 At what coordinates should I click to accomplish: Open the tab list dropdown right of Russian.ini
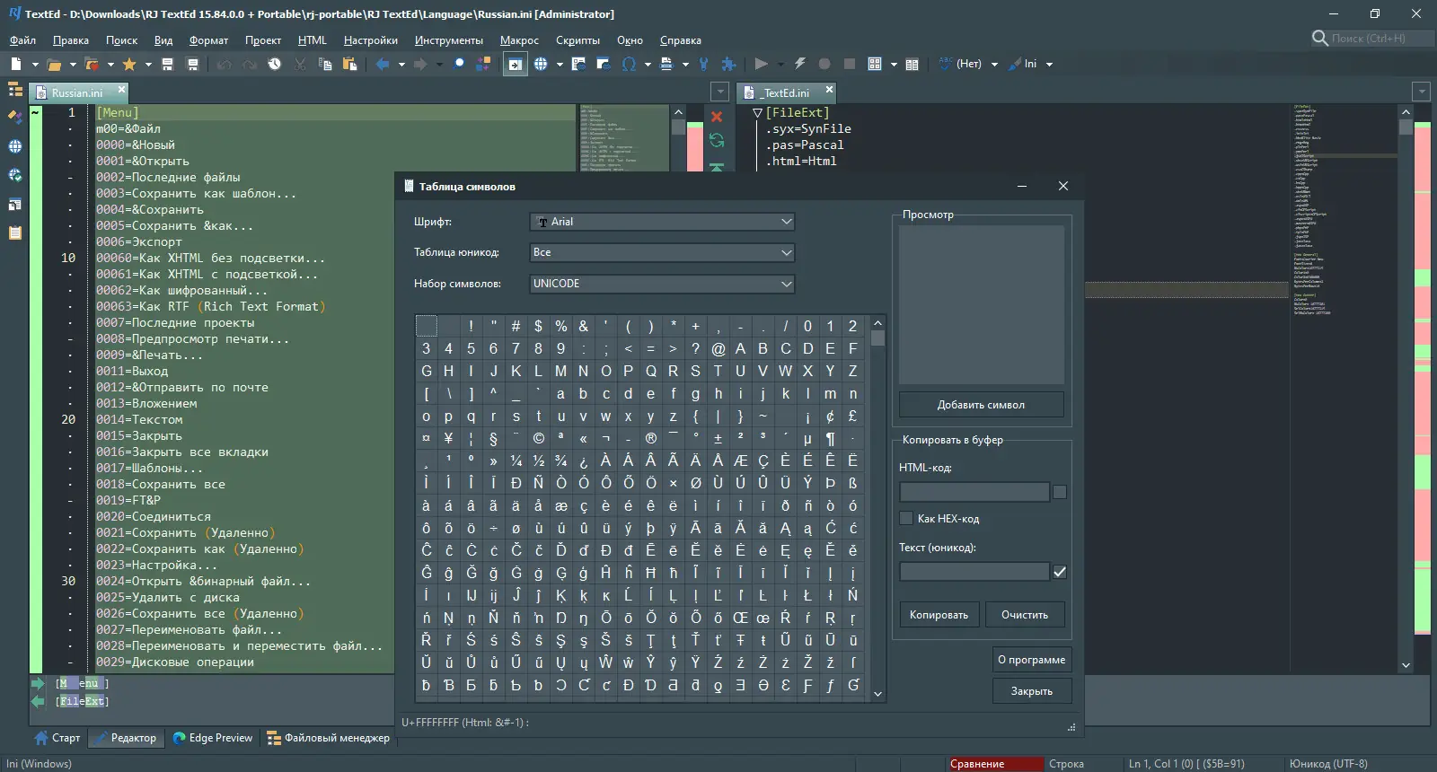point(719,92)
